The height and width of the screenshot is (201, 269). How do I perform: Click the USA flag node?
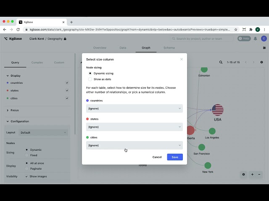[x=218, y=110]
